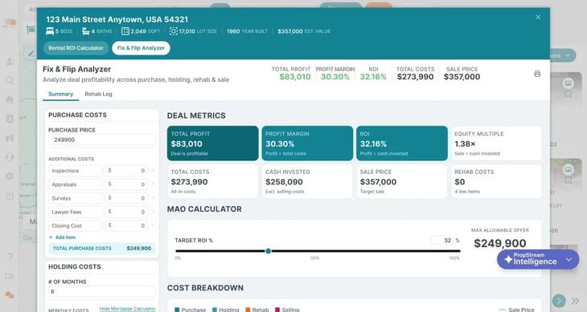
Task: Click the PropStream logo in the sidebar
Action: (x=10, y=22)
